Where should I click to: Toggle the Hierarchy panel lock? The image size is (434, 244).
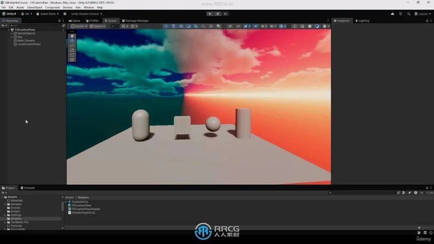[59, 20]
